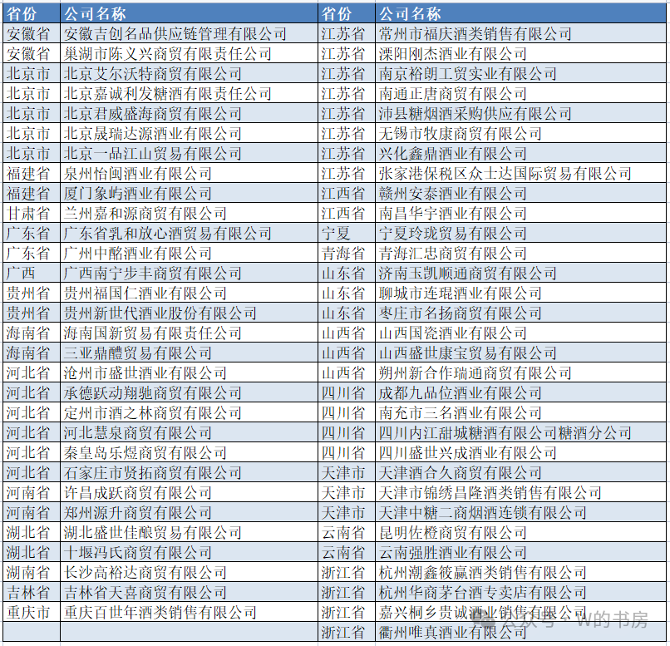Click 广州中酩酒业有限公司

tap(189, 253)
